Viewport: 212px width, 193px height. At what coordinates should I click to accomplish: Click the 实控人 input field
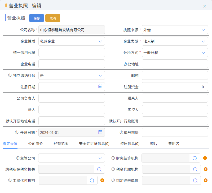click(x=175, y=109)
